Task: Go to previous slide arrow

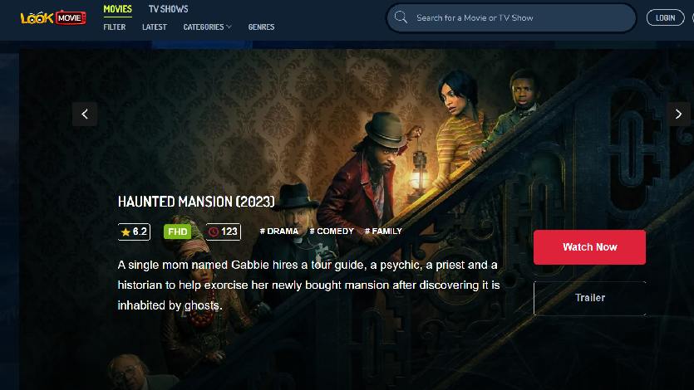Action: [85, 114]
